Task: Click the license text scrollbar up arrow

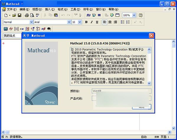Action: click(149, 49)
